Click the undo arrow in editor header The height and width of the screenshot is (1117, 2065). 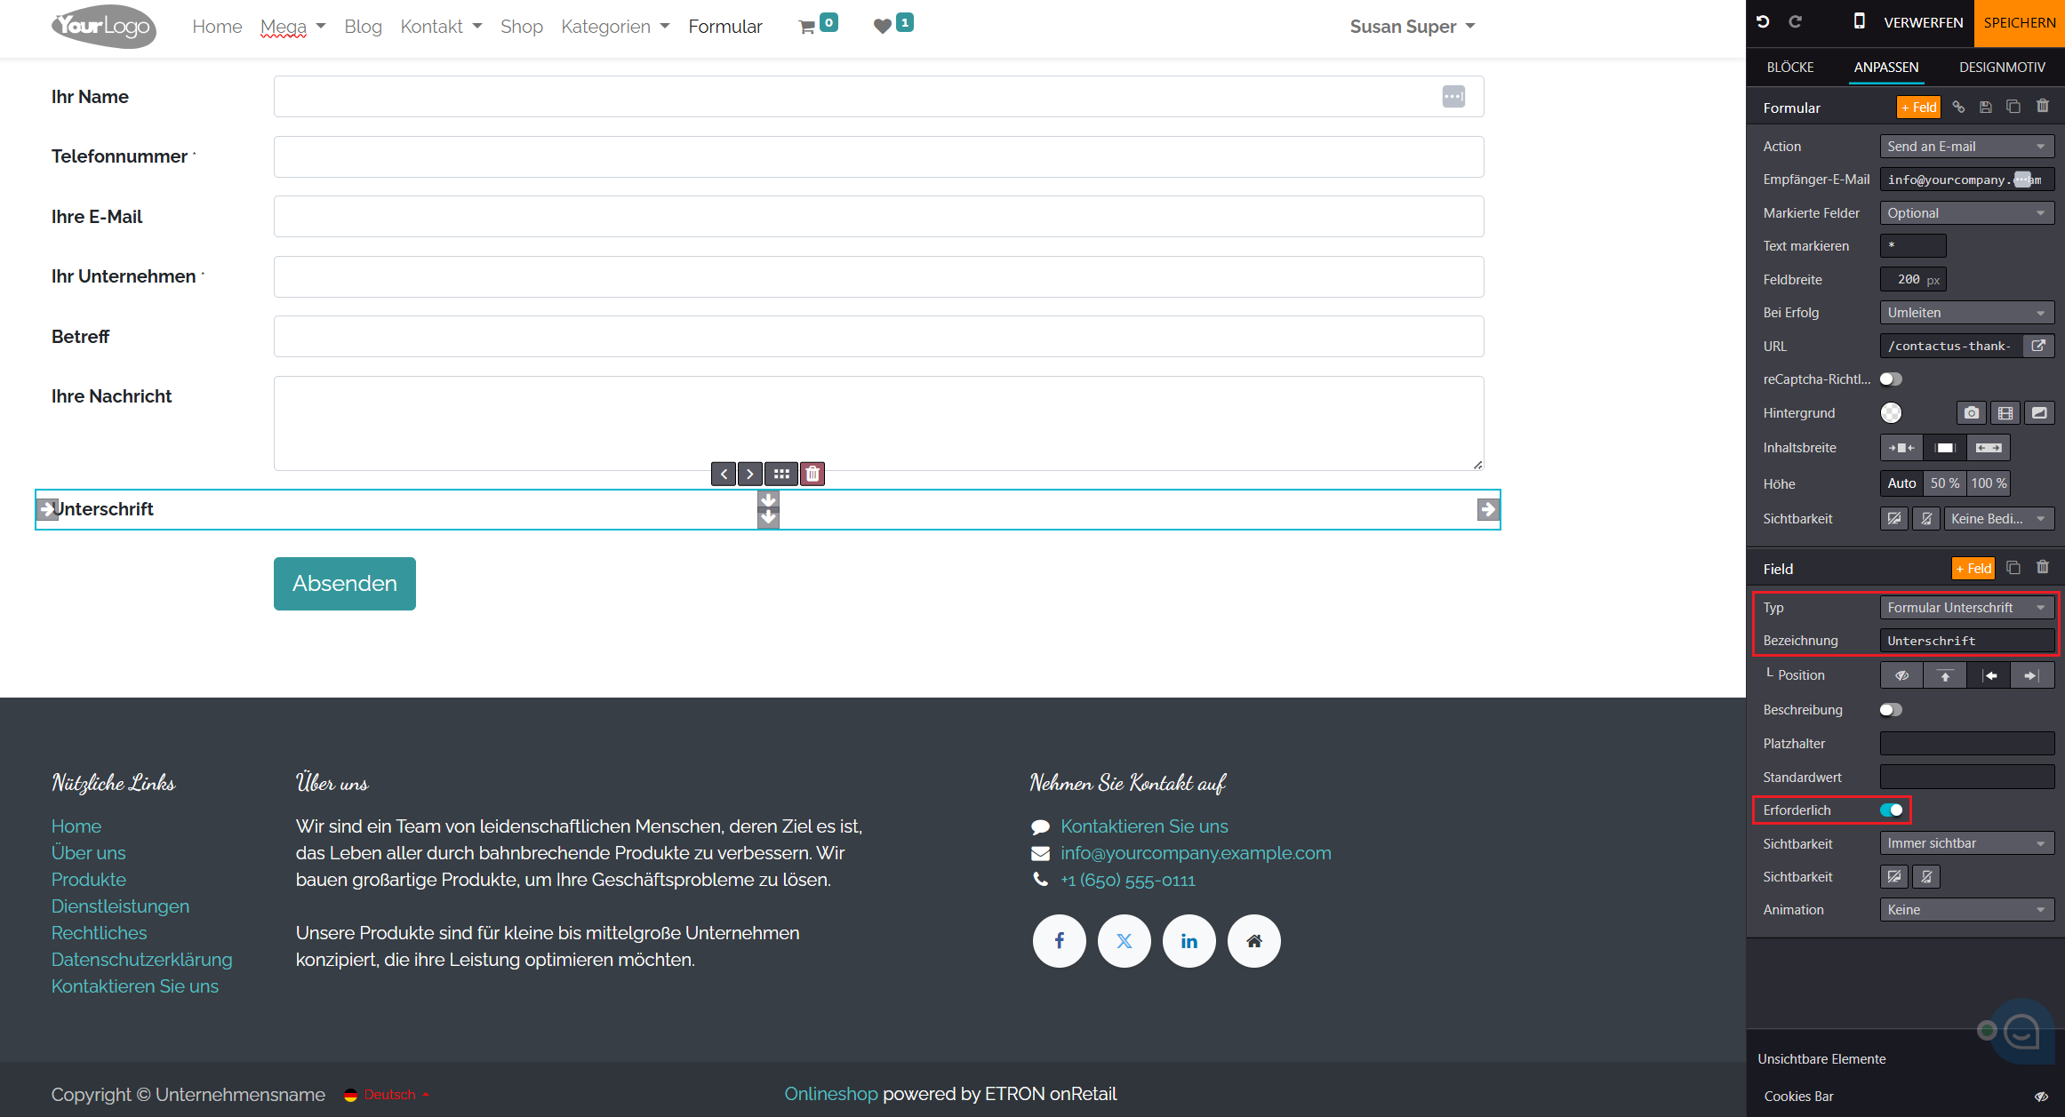[x=1763, y=22]
